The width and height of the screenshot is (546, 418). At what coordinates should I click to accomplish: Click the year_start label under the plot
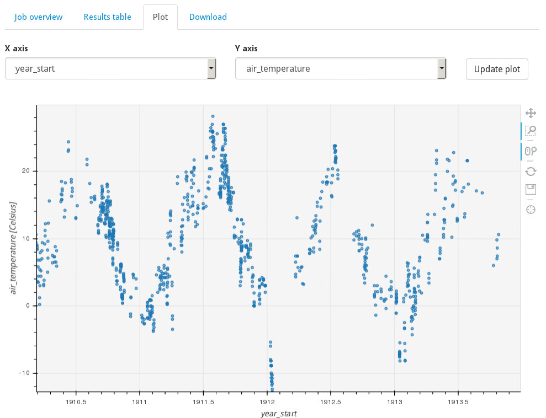[279, 413]
